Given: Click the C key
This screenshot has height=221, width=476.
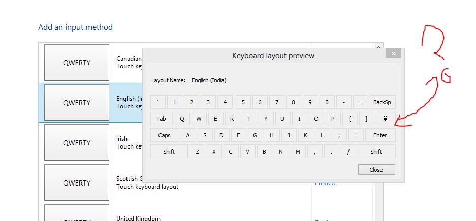Looking at the screenshot, I should pos(231,152).
